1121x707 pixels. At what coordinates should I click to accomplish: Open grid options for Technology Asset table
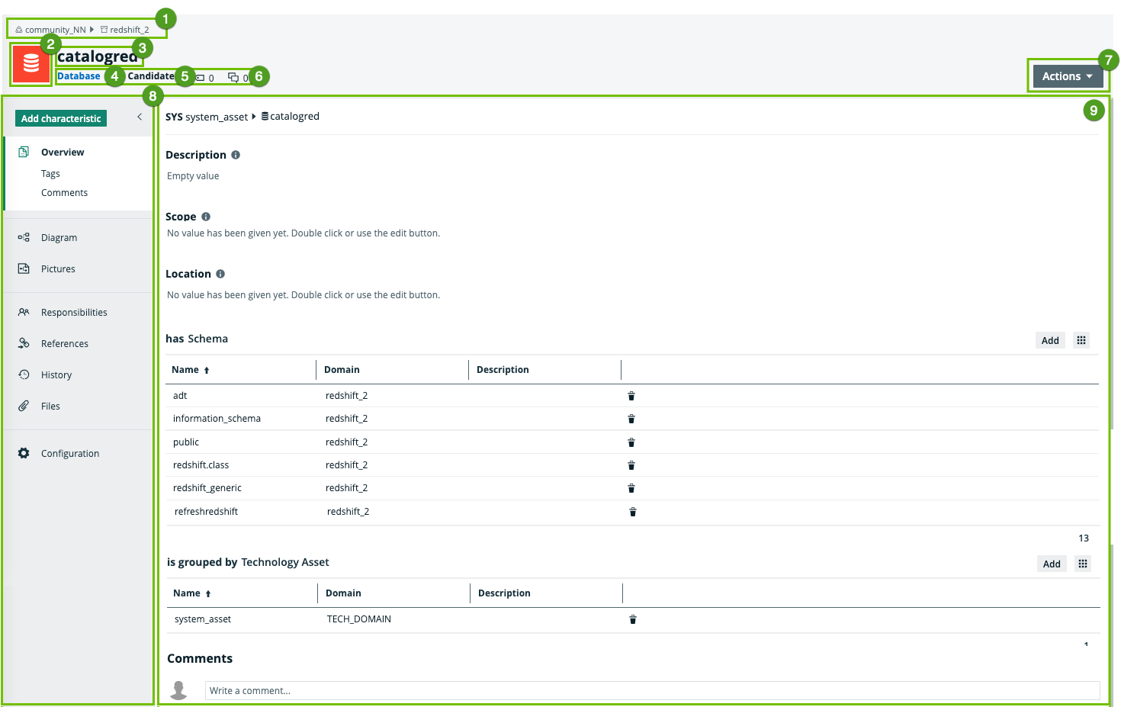click(1082, 564)
